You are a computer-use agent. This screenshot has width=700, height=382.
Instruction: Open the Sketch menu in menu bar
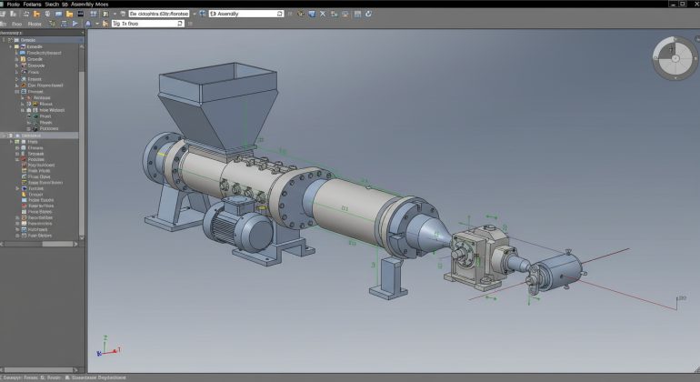53,5
